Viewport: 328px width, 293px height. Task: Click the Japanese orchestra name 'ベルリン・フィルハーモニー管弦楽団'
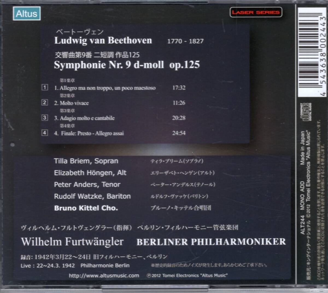(x=188, y=227)
